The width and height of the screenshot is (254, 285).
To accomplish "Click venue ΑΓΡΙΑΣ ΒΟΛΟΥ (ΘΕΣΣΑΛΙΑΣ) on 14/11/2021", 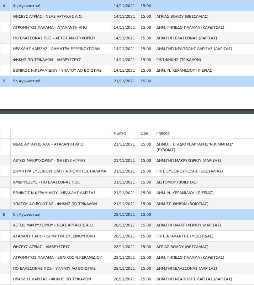I will pos(182,17).
